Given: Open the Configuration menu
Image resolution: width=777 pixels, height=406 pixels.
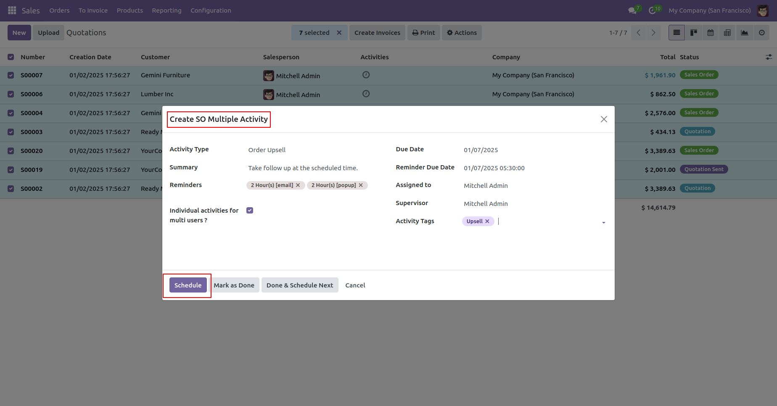Looking at the screenshot, I should (211, 11).
